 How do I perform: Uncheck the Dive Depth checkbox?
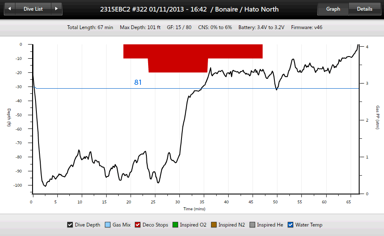click(70, 225)
